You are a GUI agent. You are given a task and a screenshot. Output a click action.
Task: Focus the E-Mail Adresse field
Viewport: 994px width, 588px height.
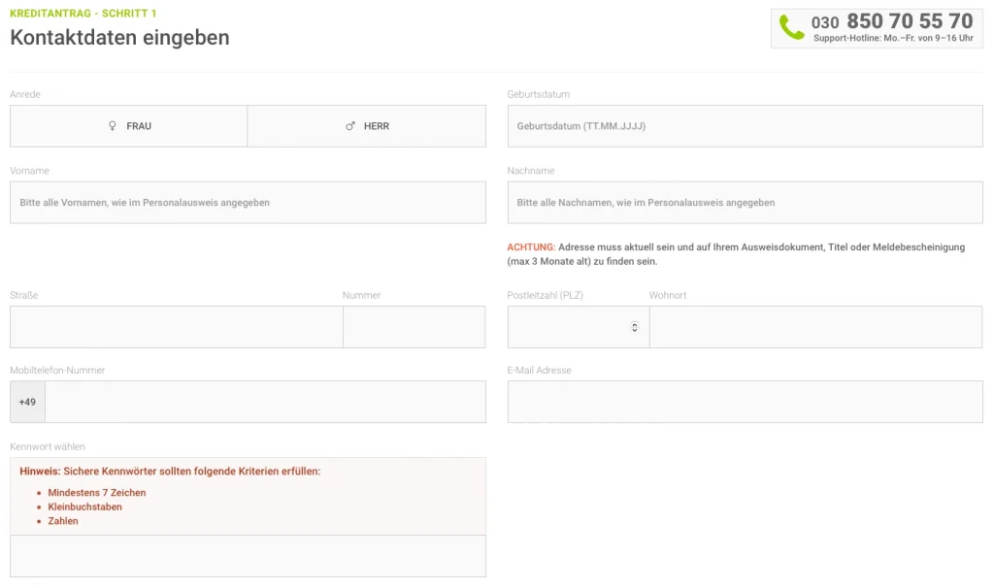click(745, 402)
